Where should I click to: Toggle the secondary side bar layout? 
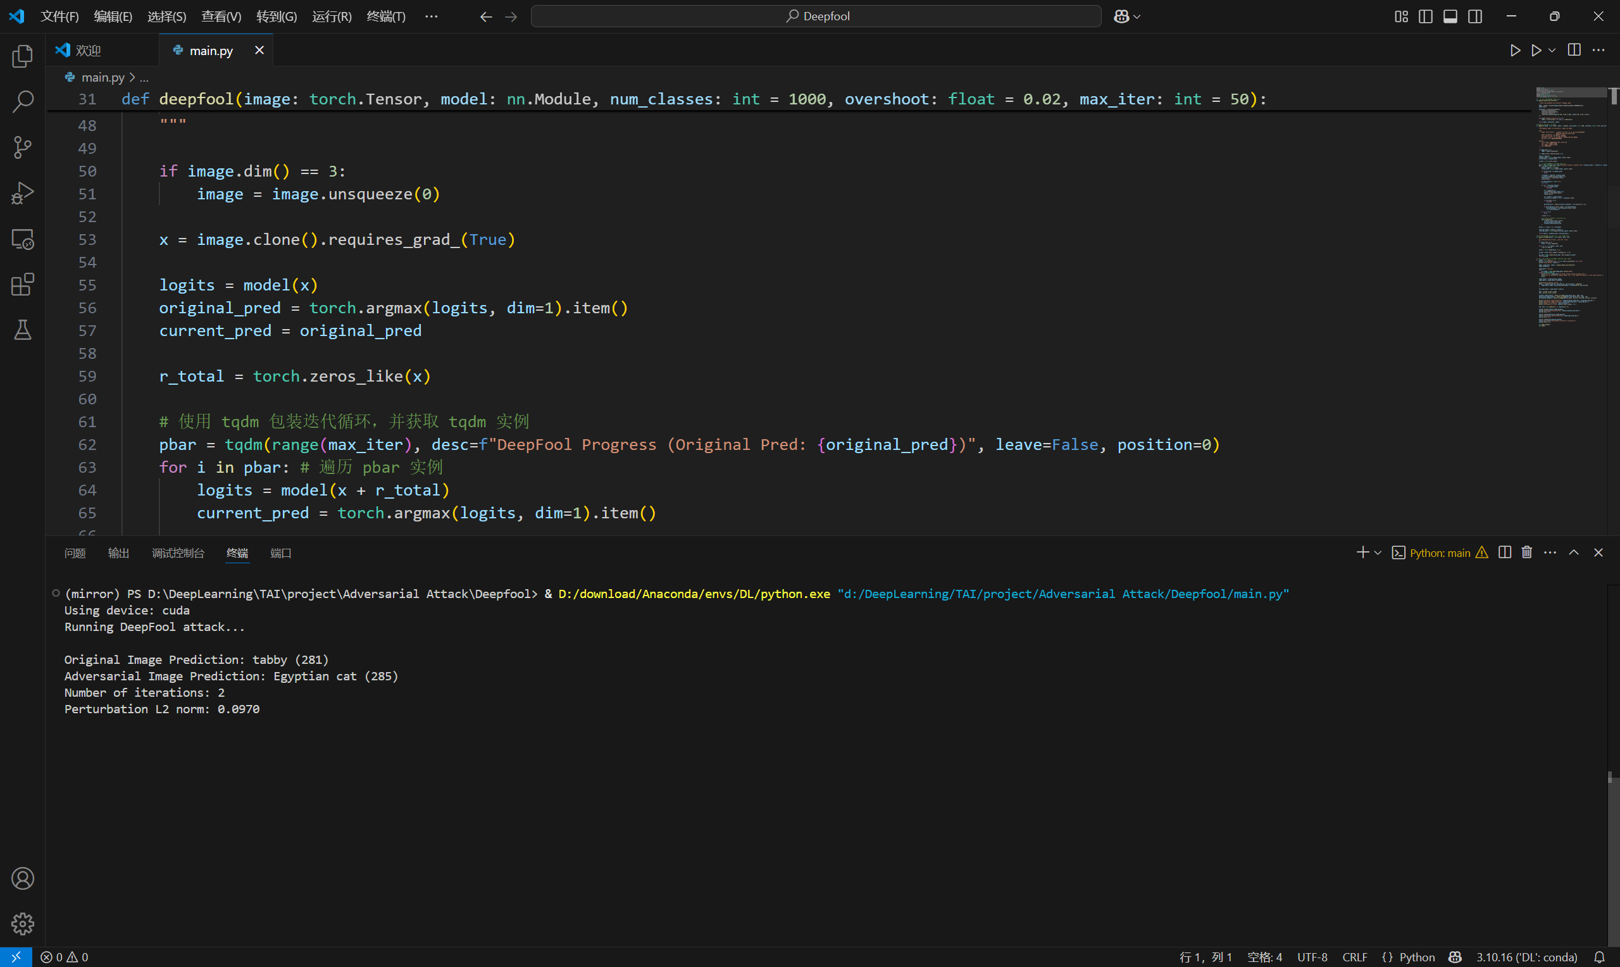1474,16
